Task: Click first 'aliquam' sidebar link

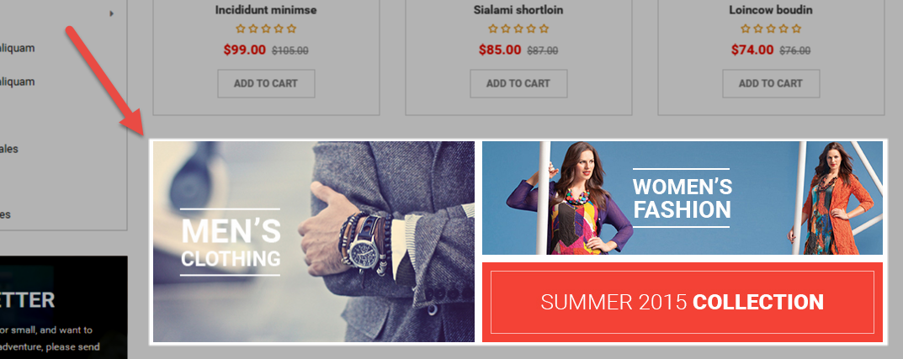Action: 18,48
